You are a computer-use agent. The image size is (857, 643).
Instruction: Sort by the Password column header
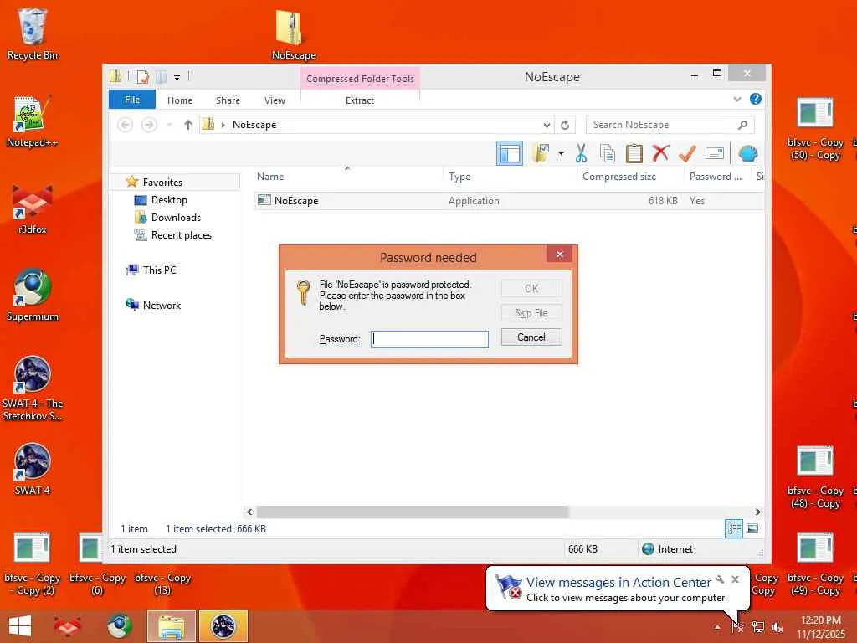pyautogui.click(x=716, y=177)
